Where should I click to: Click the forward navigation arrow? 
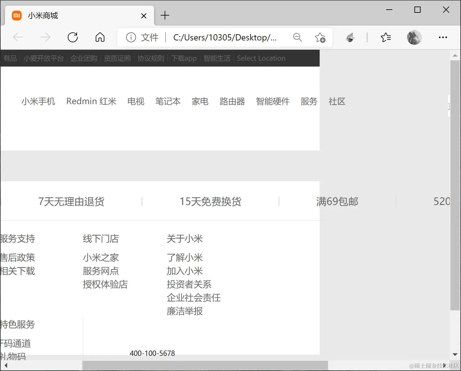[45, 37]
